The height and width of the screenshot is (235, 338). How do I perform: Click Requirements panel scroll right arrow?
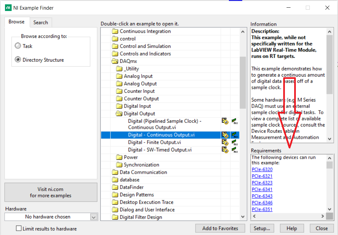(x=323, y=216)
